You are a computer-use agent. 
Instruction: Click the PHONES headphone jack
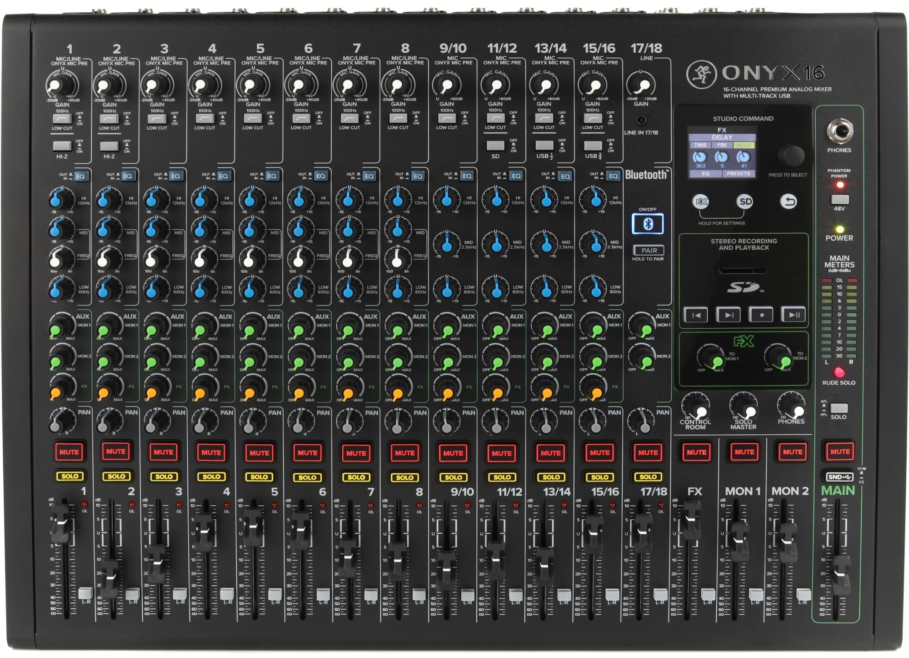tap(839, 131)
